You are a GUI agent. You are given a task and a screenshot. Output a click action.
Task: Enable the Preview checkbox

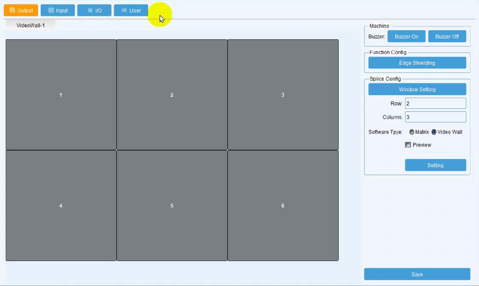tap(408, 145)
